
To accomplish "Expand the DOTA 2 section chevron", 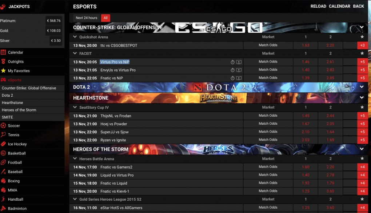I will (x=362, y=87).
